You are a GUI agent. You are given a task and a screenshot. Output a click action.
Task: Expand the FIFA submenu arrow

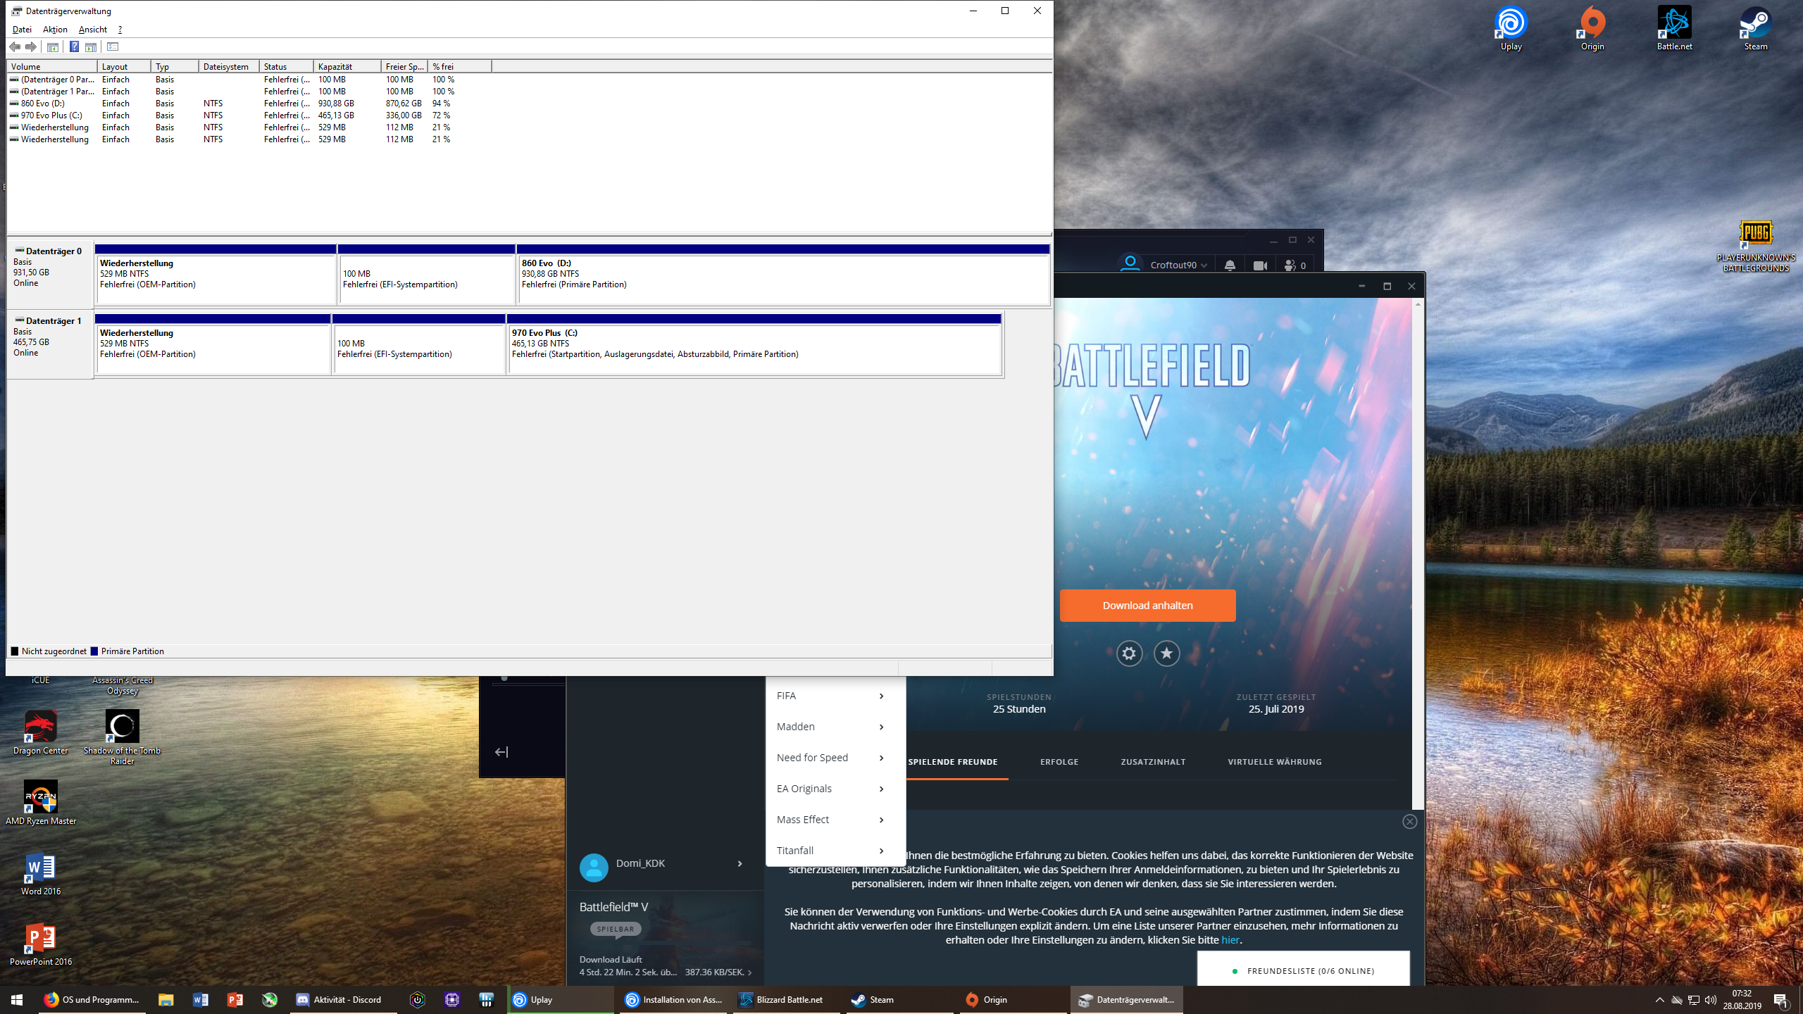coord(881,696)
